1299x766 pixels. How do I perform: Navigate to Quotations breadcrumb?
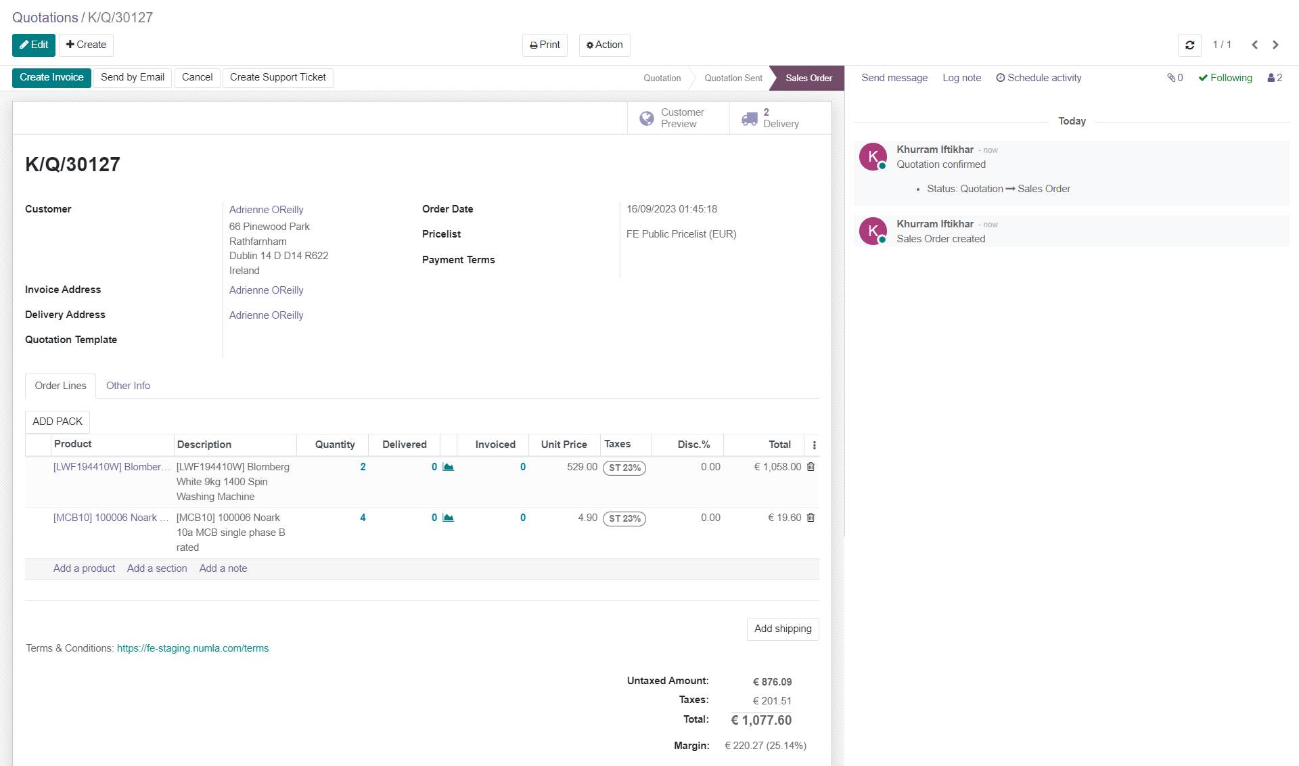pos(45,18)
